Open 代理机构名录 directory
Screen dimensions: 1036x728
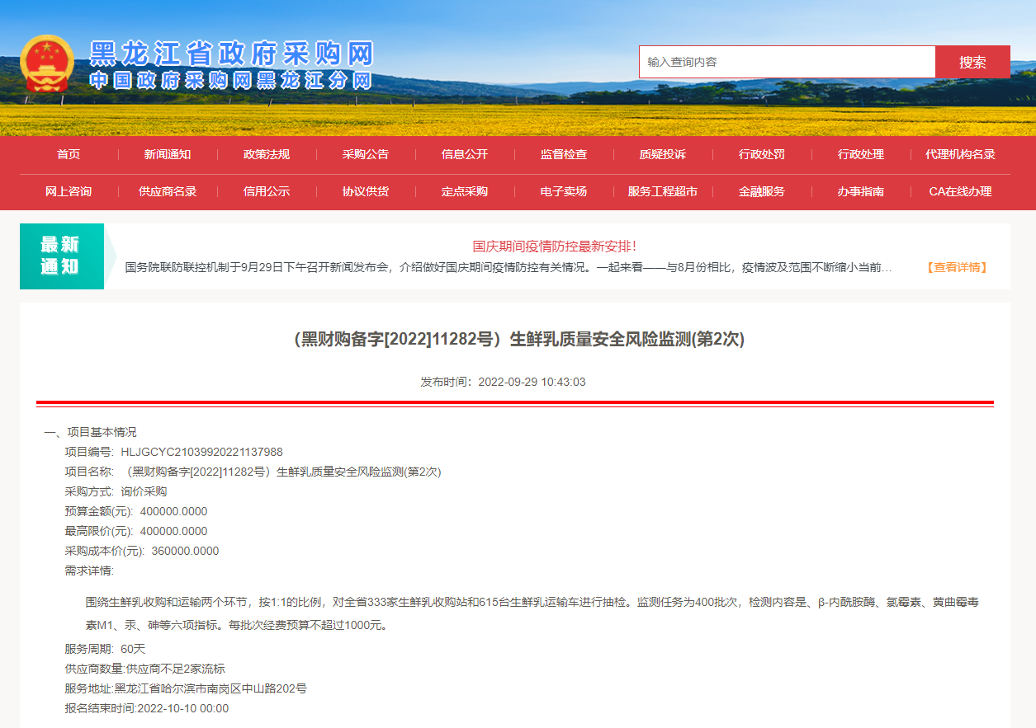point(960,155)
